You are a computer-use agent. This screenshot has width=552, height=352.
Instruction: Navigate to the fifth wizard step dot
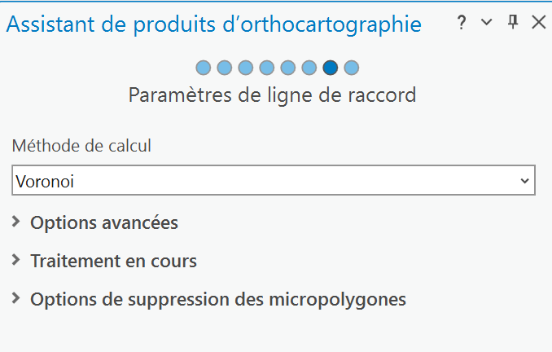[x=288, y=68]
